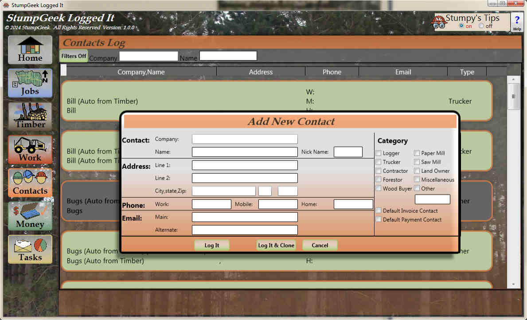Image resolution: width=527 pixels, height=320 pixels.
Task: Open the Jobs map icon
Action: (30, 83)
